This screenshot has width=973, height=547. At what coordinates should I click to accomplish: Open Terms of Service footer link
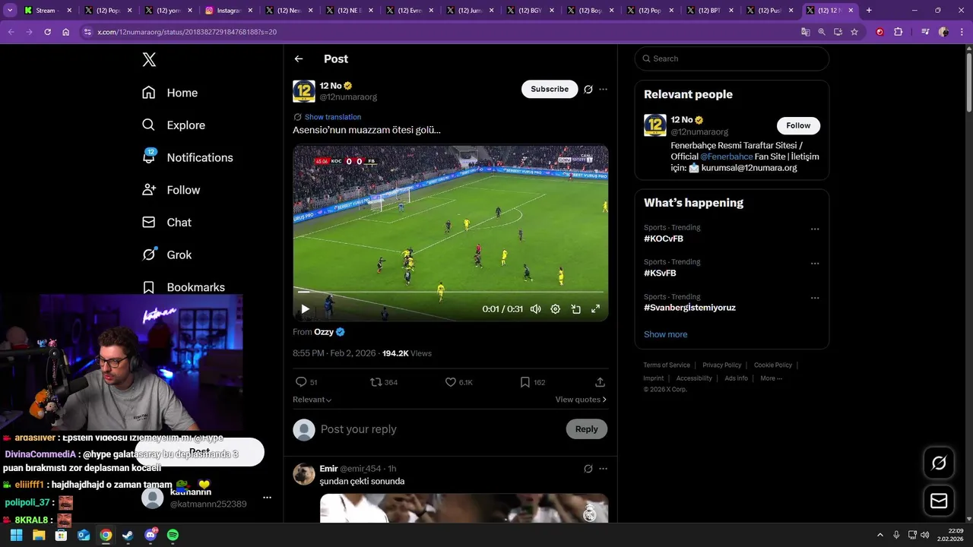(667, 365)
